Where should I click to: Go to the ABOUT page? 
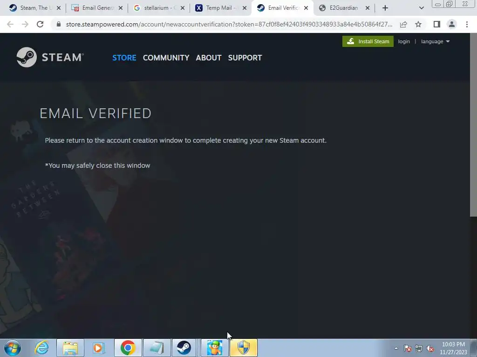pyautogui.click(x=209, y=58)
